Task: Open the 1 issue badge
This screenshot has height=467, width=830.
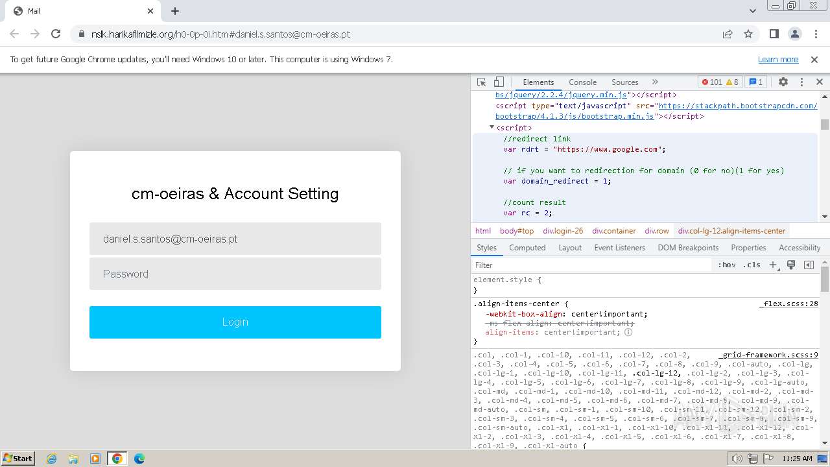Action: coord(755,82)
